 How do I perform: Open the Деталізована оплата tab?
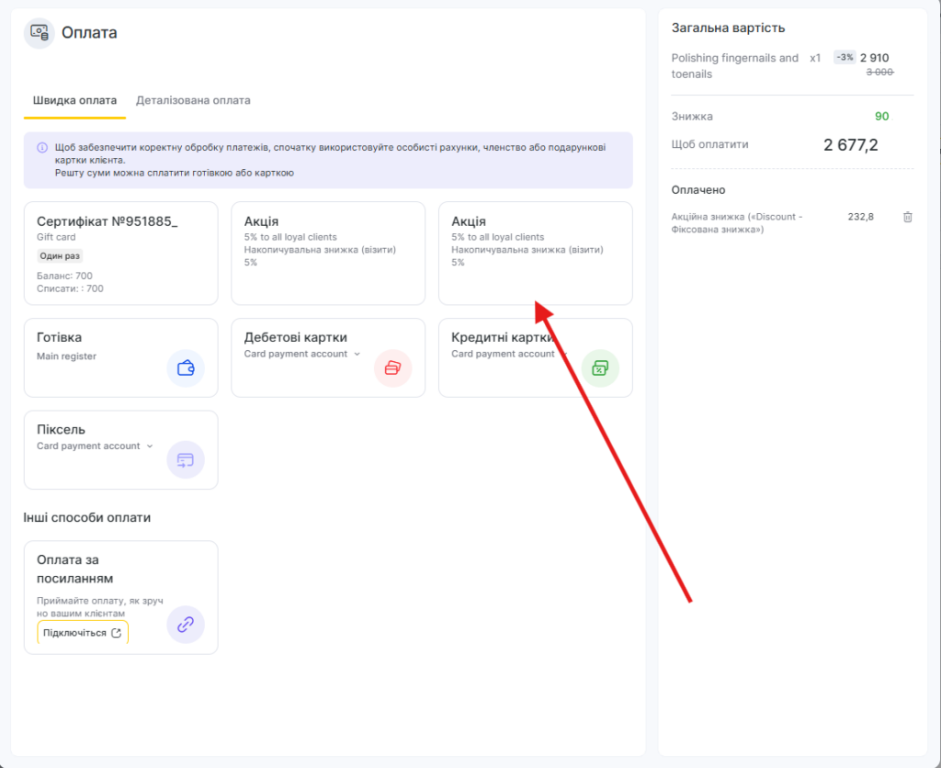[193, 100]
